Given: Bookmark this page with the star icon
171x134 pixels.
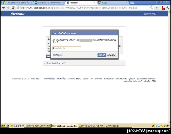Looking at the screenshot, I should 152,8.
